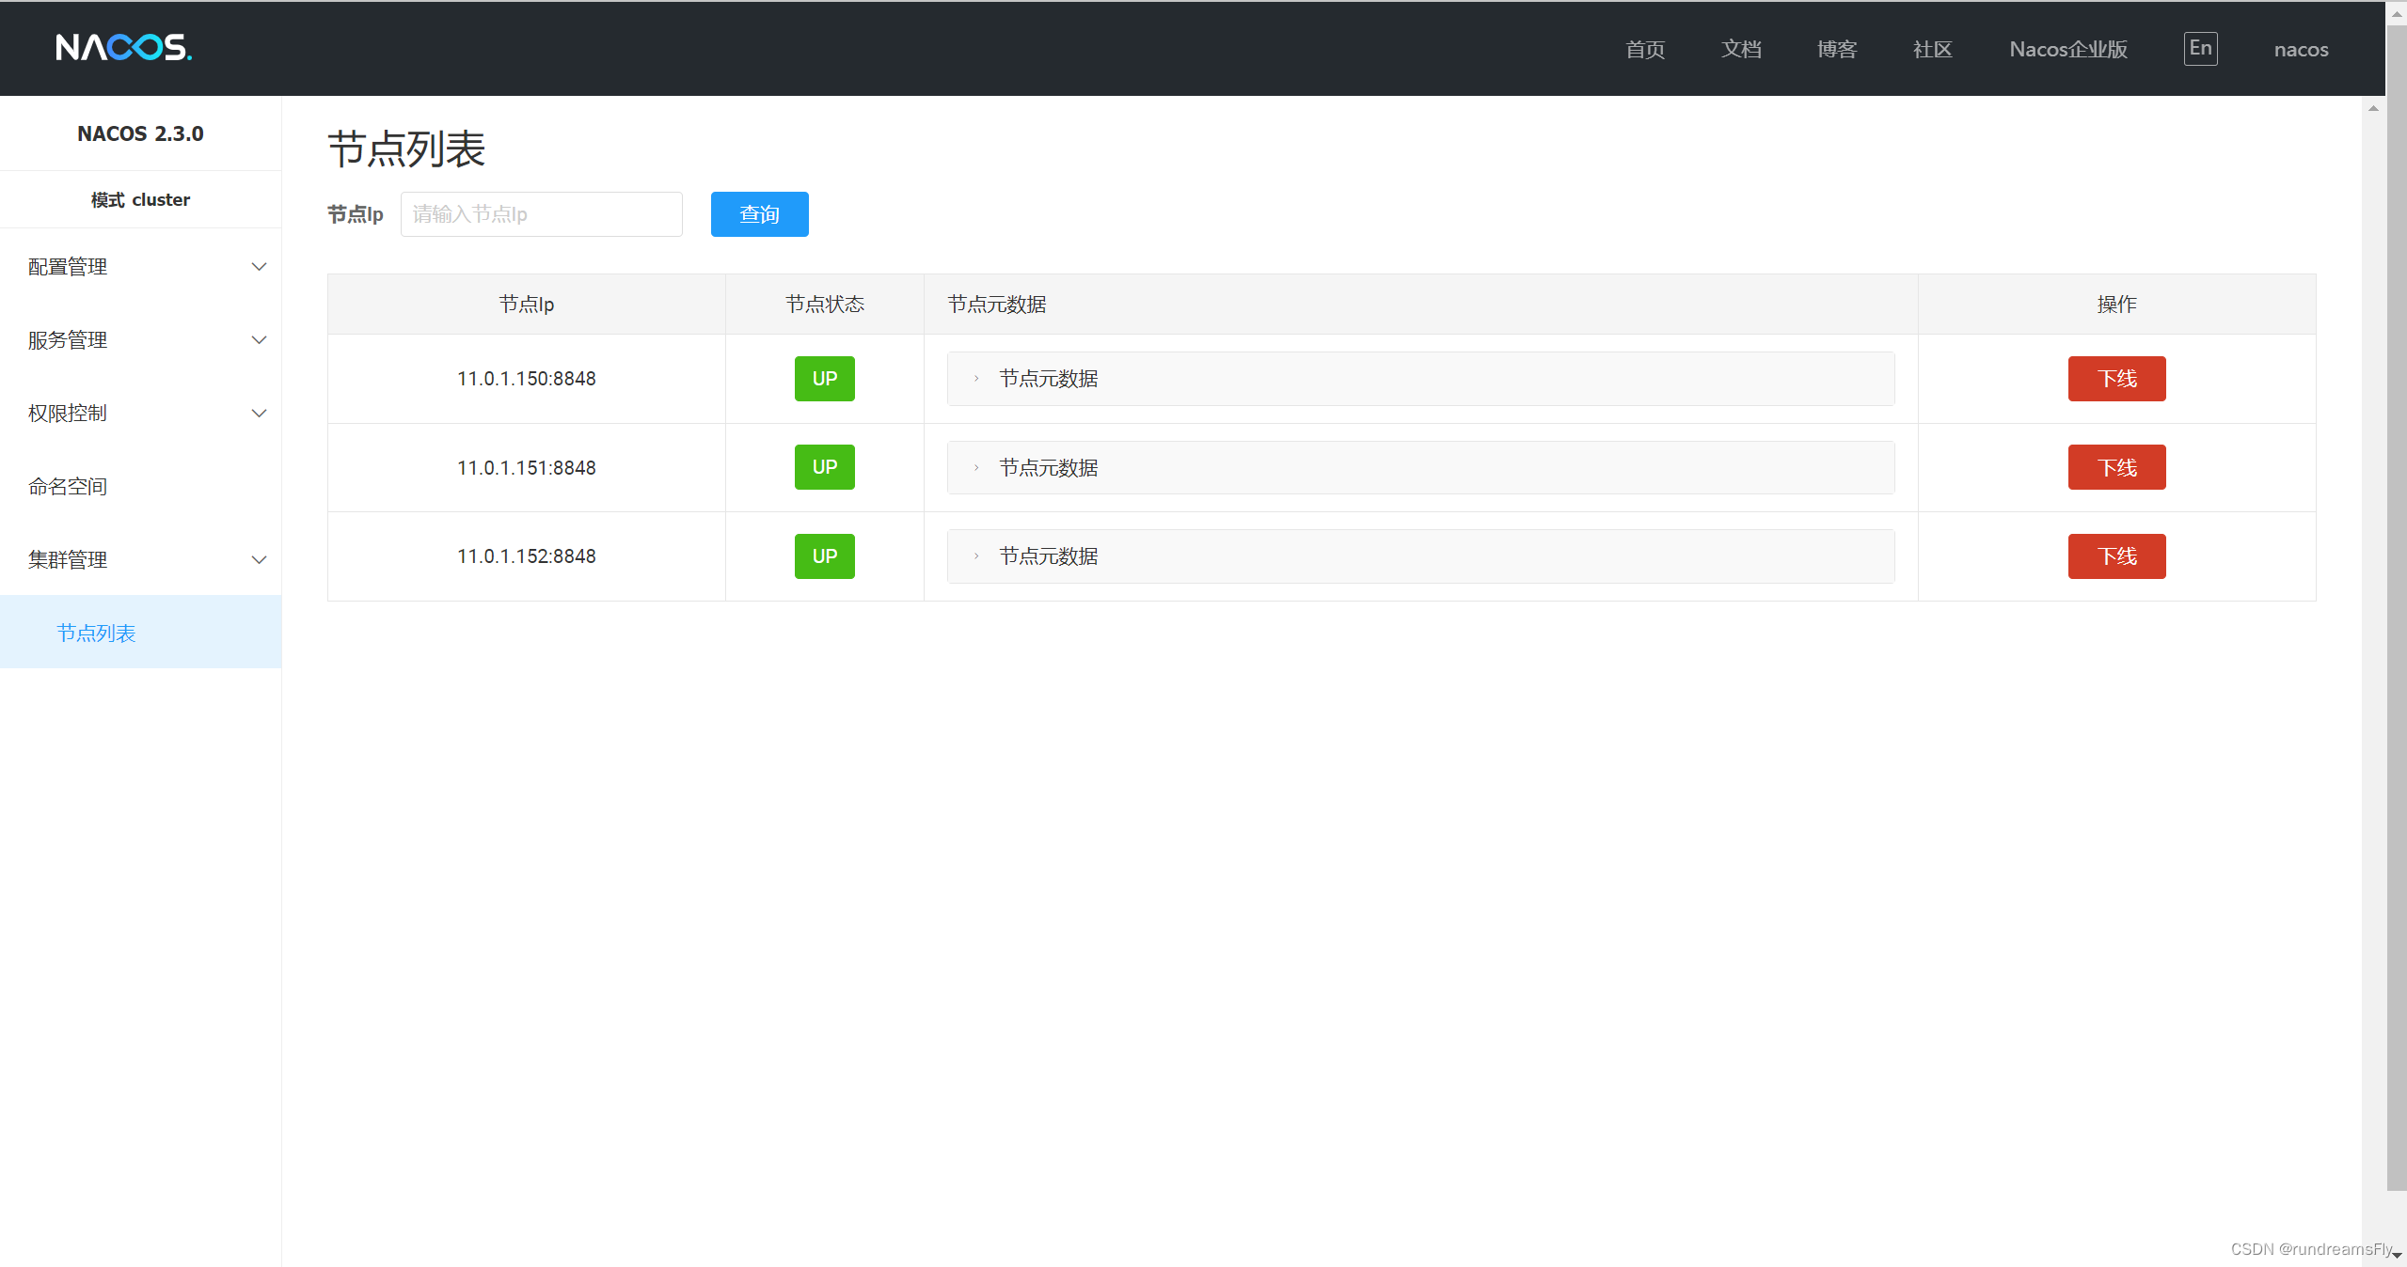Click the NACOS logo
Screen dimensions: 2407x1267
(124, 47)
